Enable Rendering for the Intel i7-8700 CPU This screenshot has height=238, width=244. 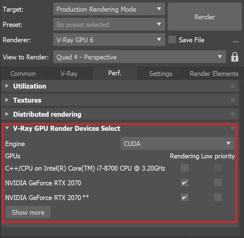[x=185, y=168]
